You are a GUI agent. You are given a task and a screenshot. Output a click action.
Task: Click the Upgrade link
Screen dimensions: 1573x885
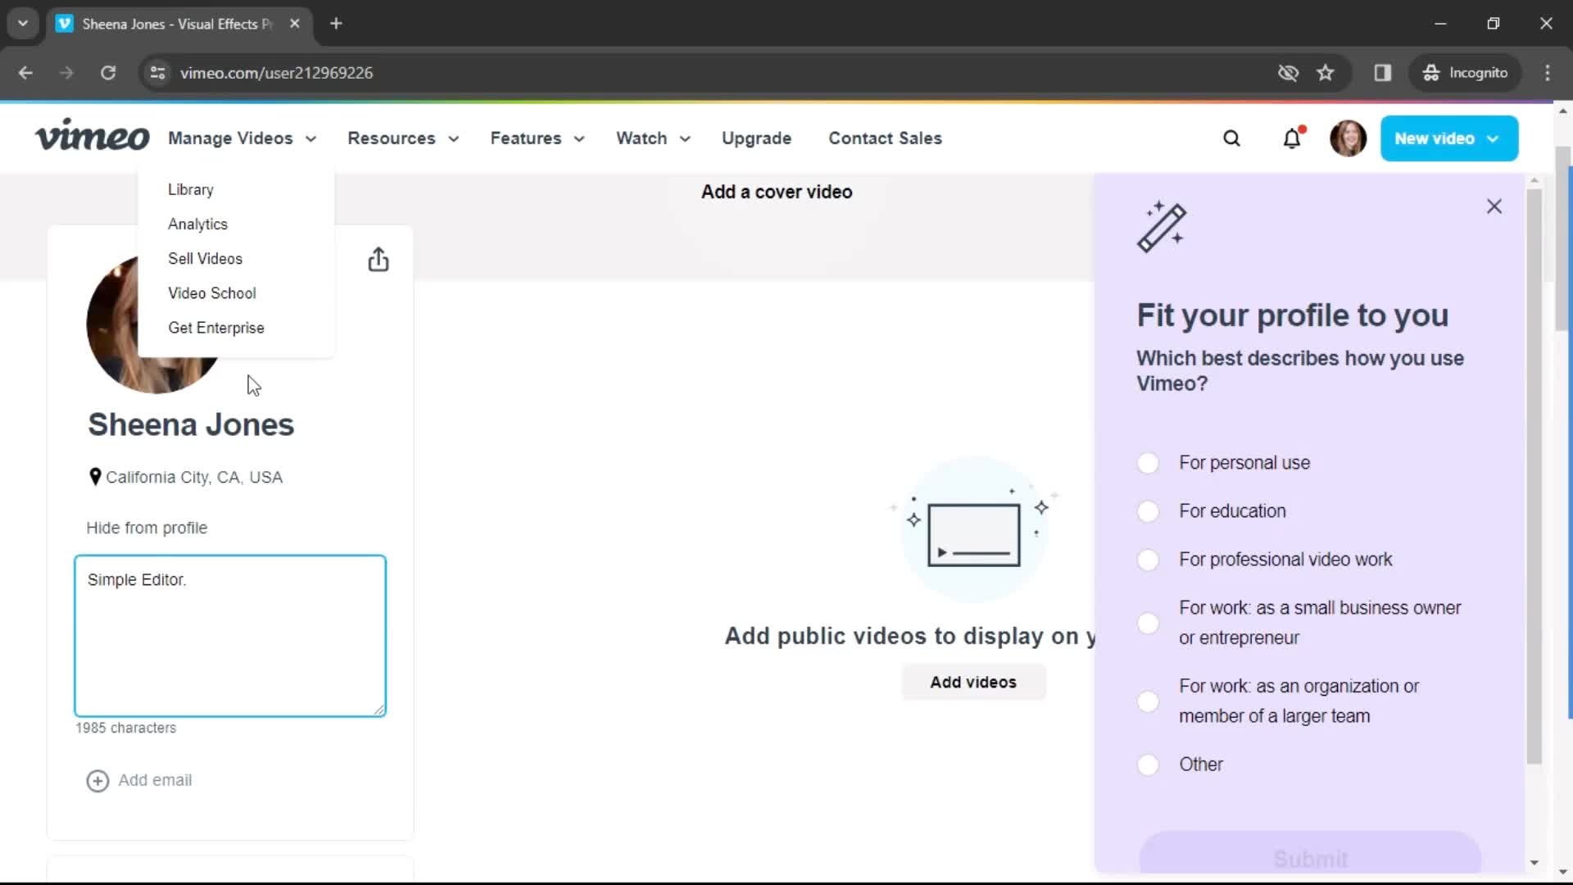click(x=756, y=138)
